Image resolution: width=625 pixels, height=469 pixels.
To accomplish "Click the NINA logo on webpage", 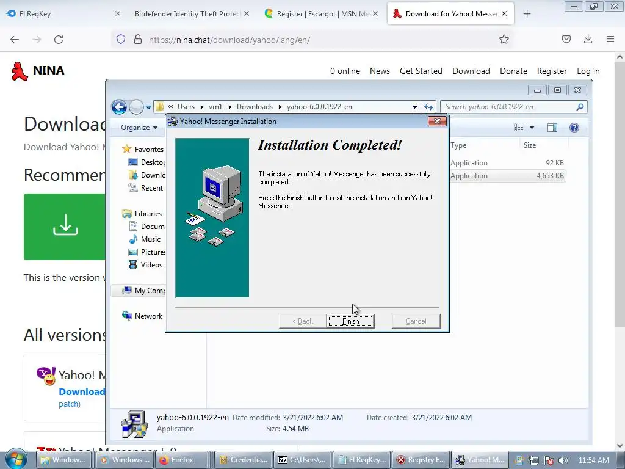I will tap(37, 71).
